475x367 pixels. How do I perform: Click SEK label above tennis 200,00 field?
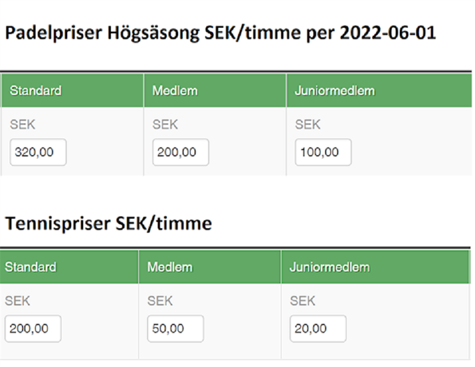click(x=18, y=301)
